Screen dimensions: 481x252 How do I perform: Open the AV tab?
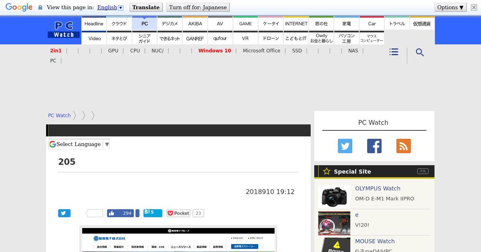click(x=220, y=24)
